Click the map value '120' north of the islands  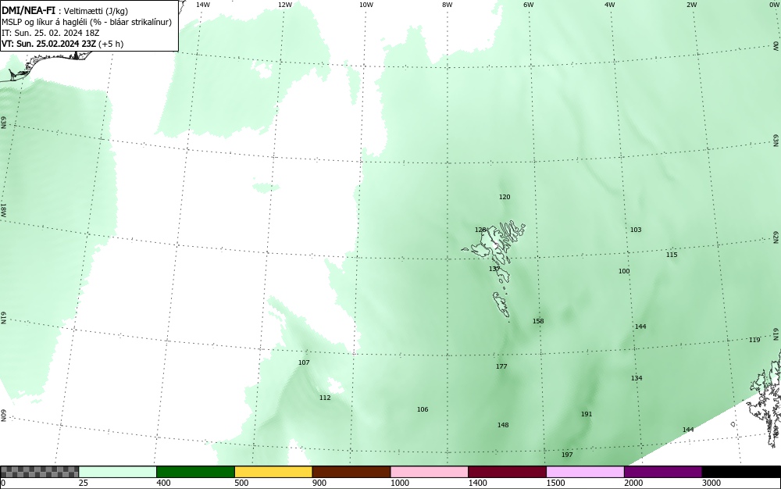pos(505,197)
